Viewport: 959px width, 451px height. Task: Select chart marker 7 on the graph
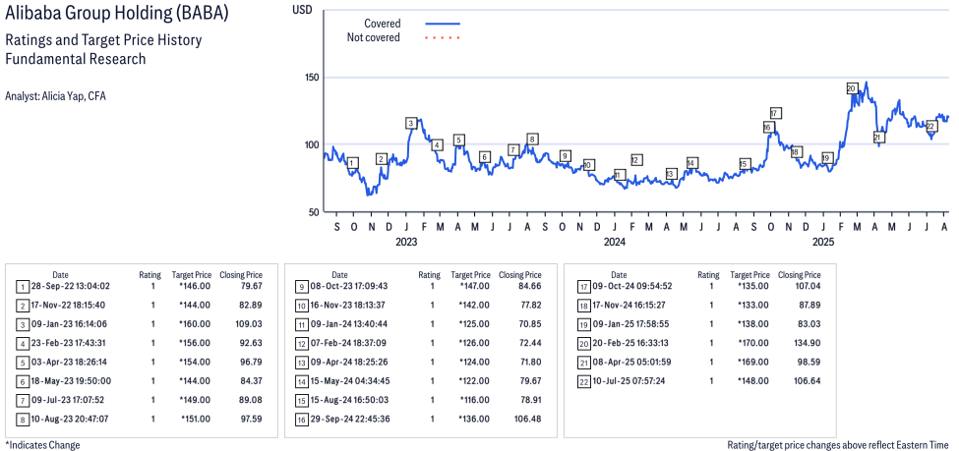pyautogui.click(x=513, y=149)
